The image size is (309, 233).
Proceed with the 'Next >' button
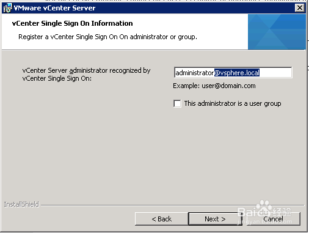215,219
